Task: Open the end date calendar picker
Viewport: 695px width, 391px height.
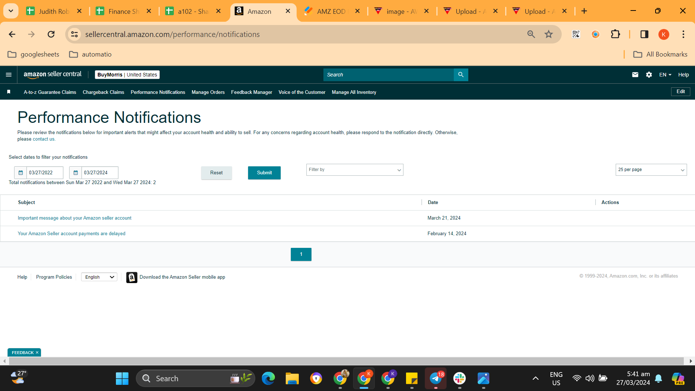Action: (76, 173)
